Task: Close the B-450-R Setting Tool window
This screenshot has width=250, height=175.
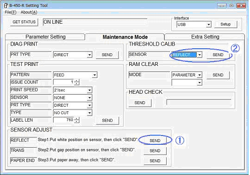Action: (x=241, y=6)
